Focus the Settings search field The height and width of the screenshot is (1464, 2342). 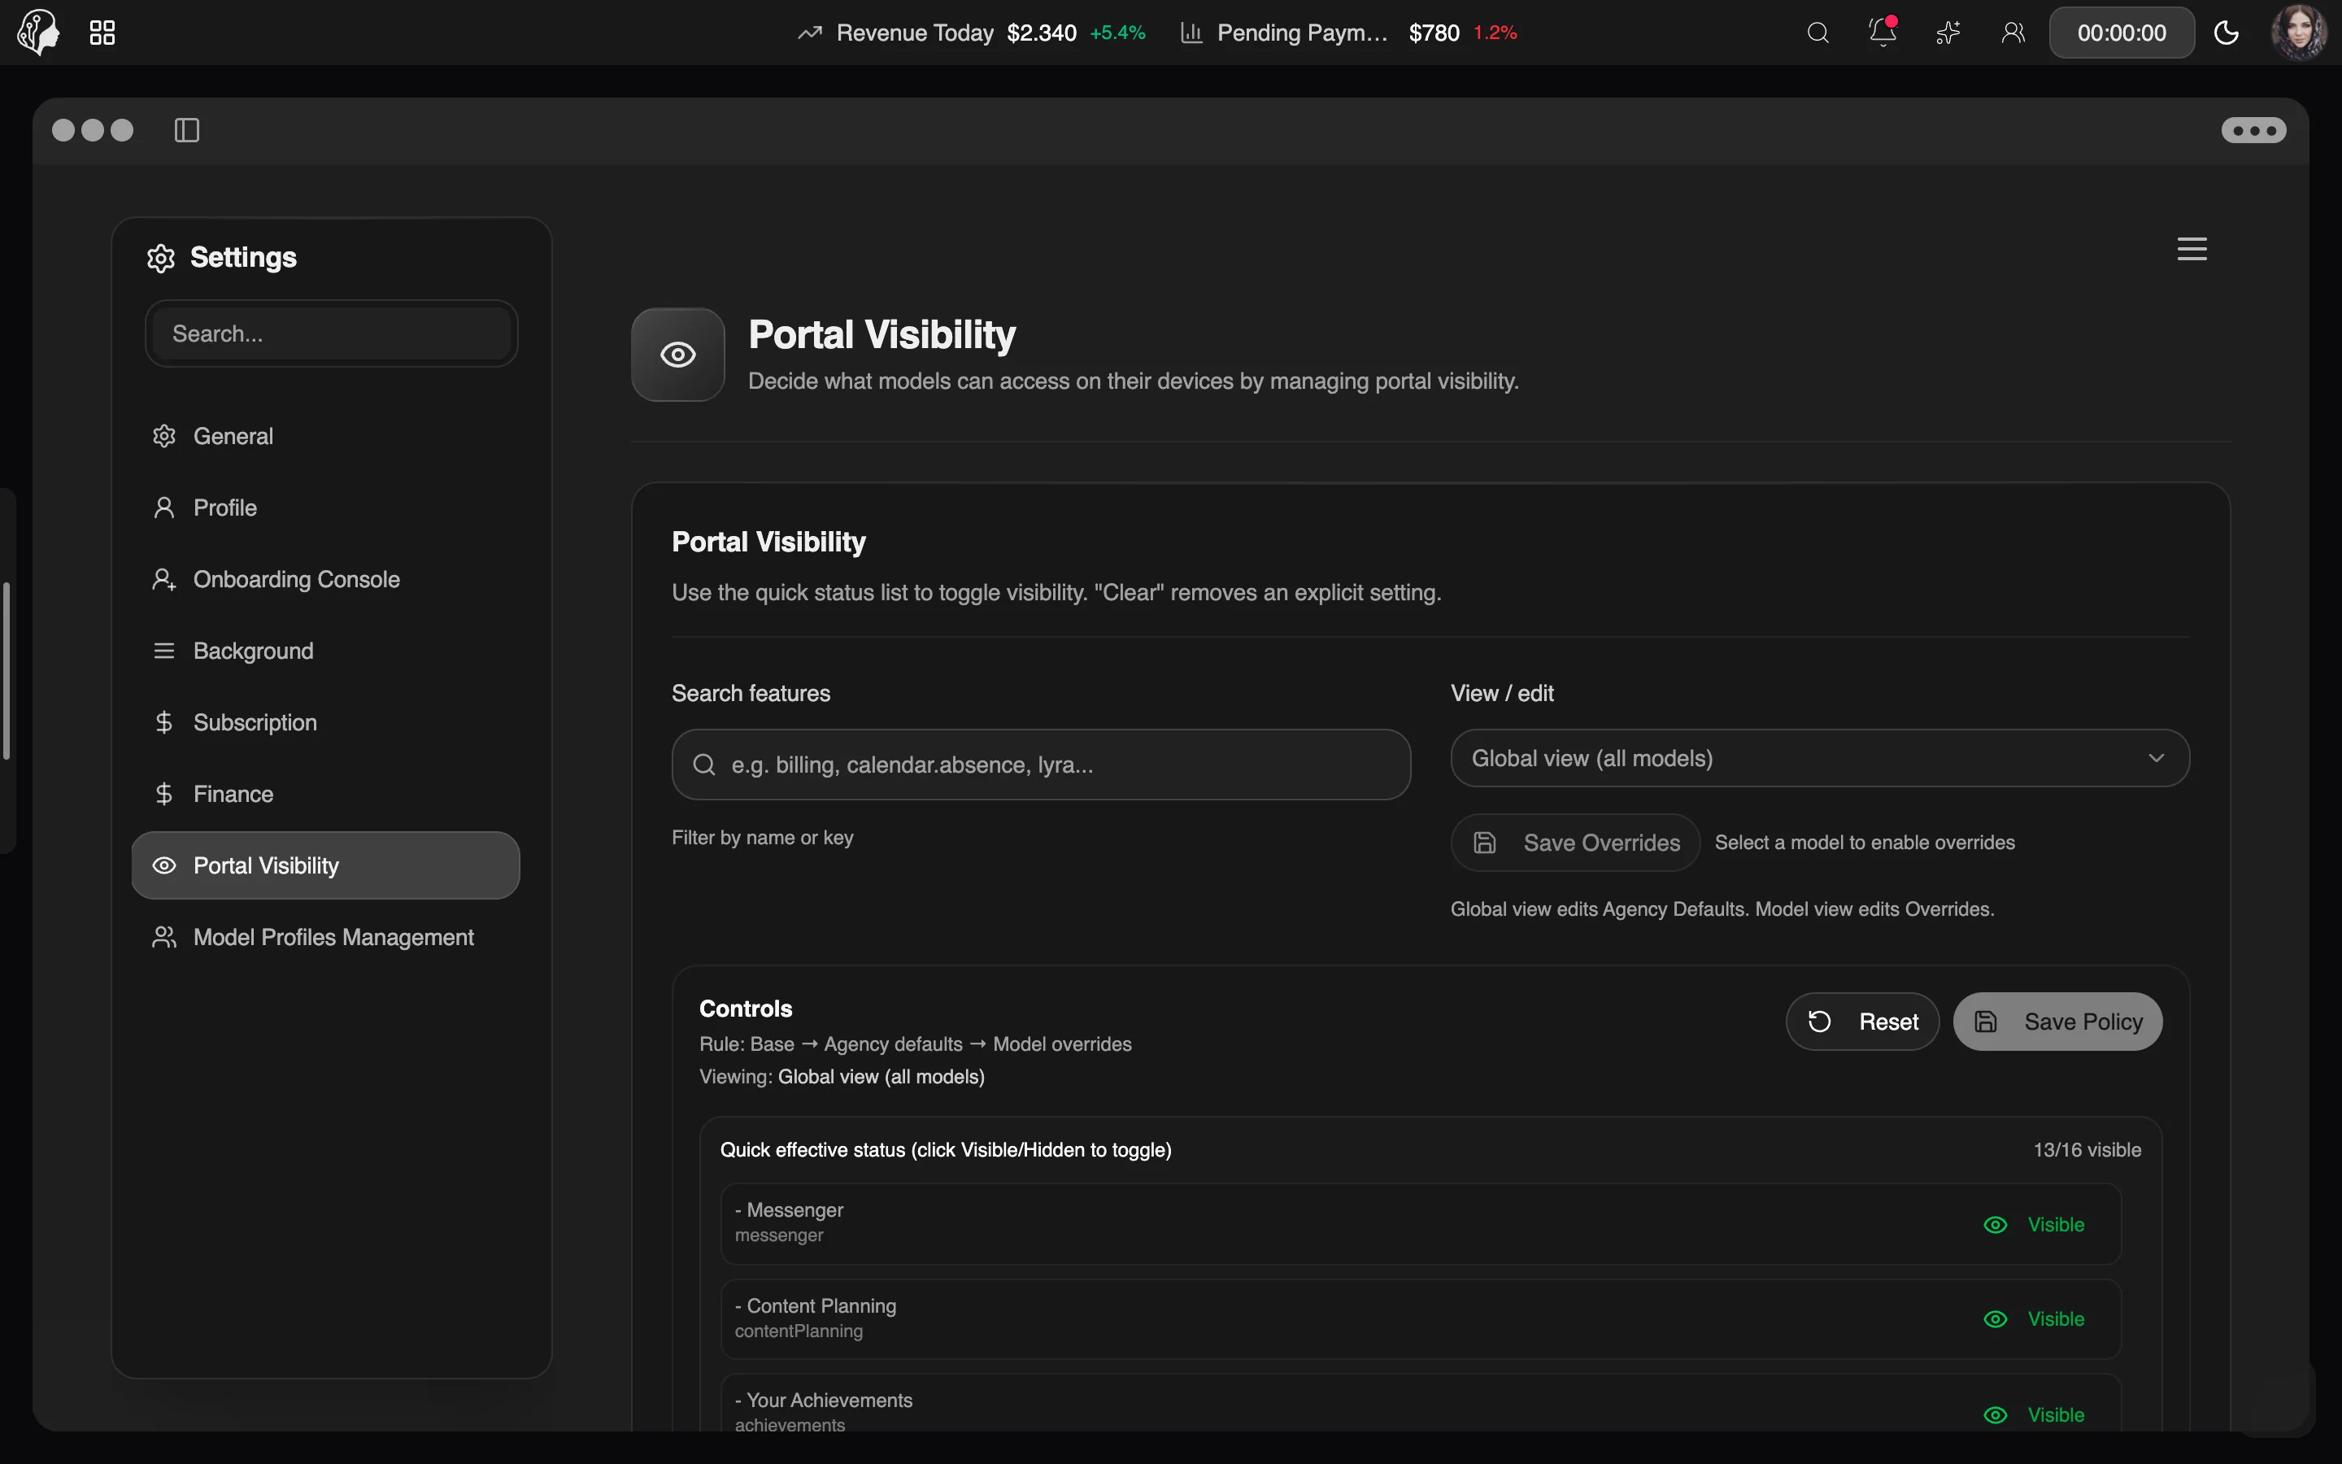point(332,334)
